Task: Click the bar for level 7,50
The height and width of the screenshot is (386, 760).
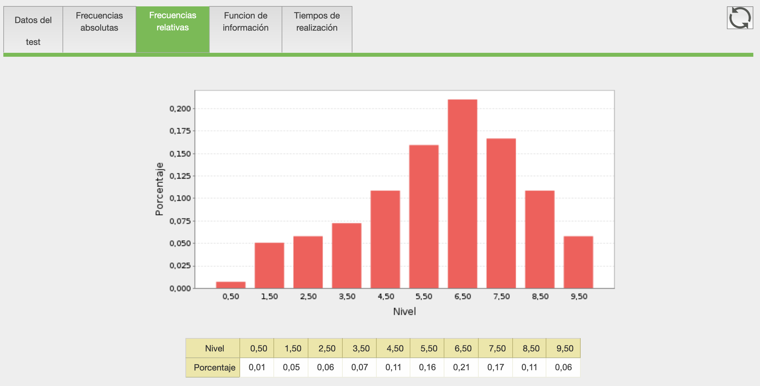Action: coord(501,213)
